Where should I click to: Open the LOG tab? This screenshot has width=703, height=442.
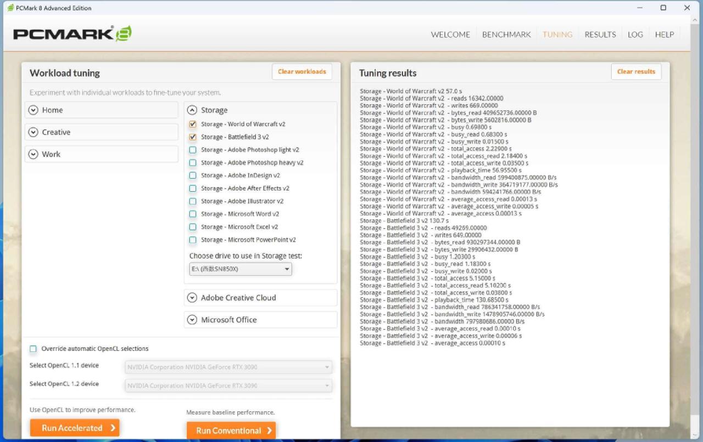coord(635,35)
